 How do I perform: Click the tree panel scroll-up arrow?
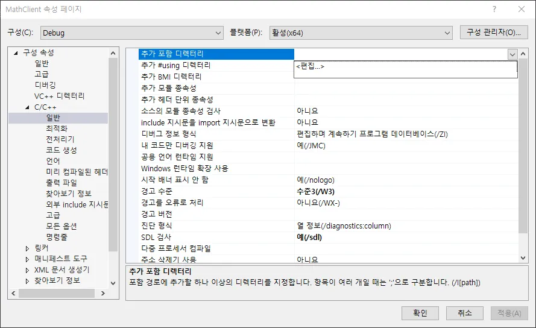point(113,53)
